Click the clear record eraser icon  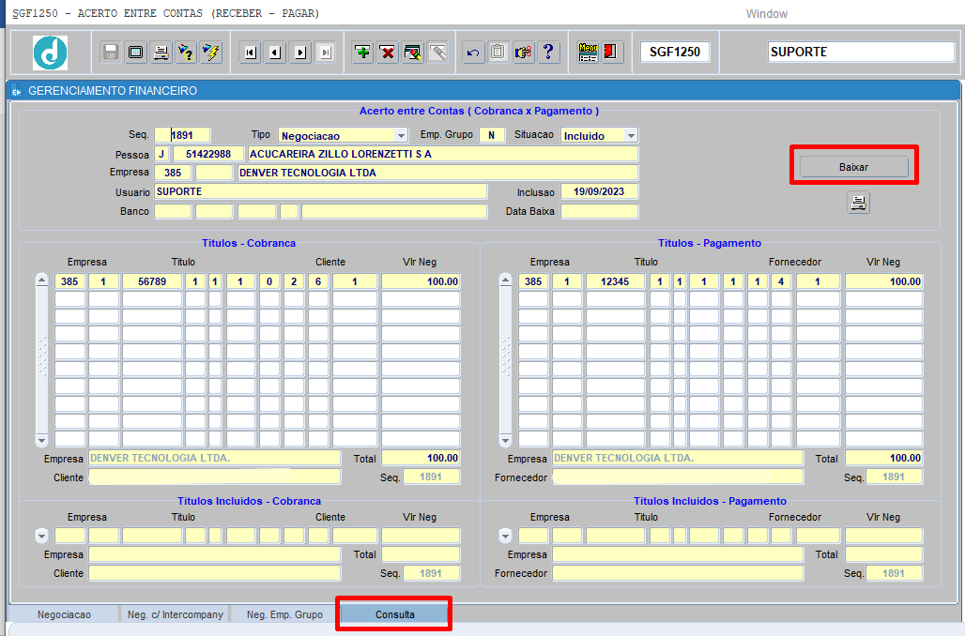tap(413, 53)
